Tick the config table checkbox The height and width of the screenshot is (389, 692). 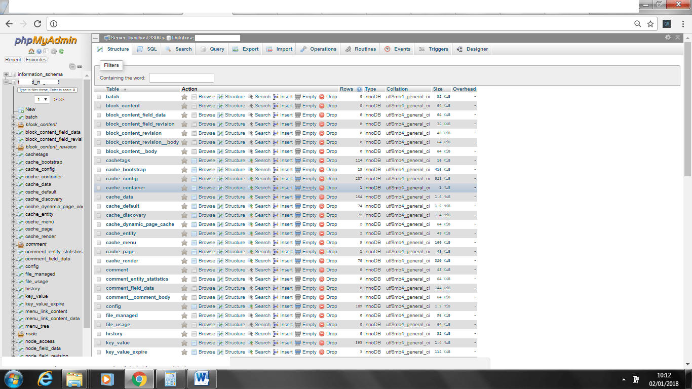coord(99,306)
